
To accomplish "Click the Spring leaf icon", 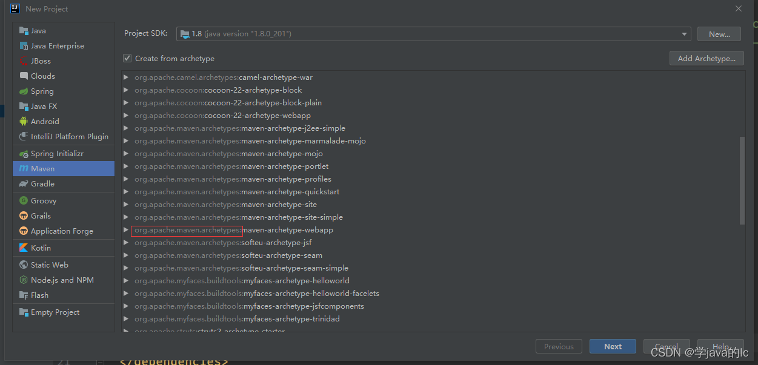I will pyautogui.click(x=24, y=91).
